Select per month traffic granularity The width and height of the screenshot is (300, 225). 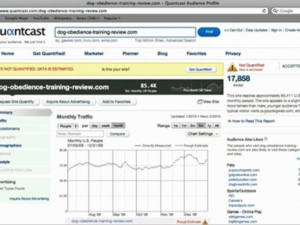tap(118, 126)
